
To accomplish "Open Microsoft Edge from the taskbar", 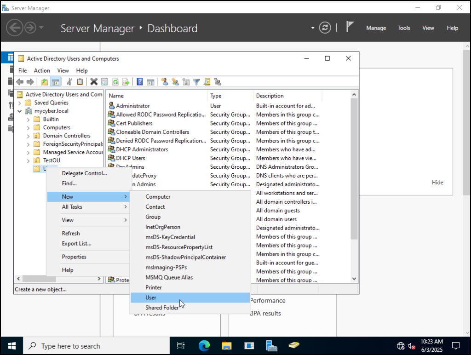I will click(x=204, y=346).
